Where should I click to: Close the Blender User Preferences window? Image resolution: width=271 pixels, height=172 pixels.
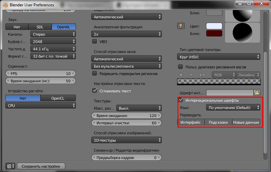click(262, 3)
